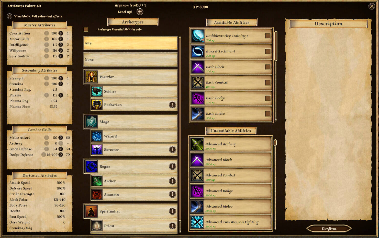Enable Archetype Essential Abilities only checkbox
The height and width of the screenshot is (238, 379).
point(86,29)
